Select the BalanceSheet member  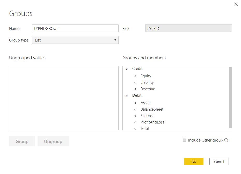(152, 109)
